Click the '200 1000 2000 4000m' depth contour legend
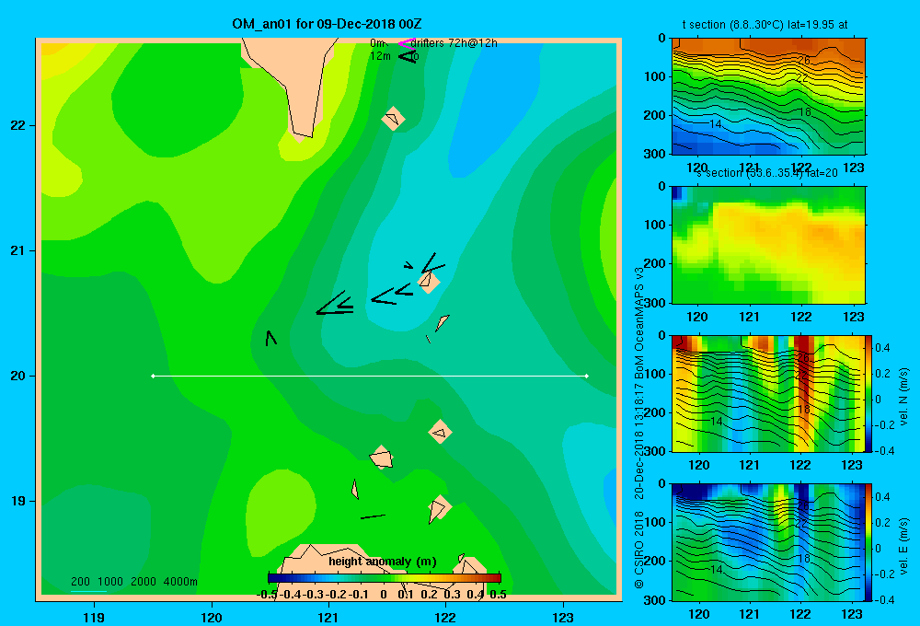 133,582
